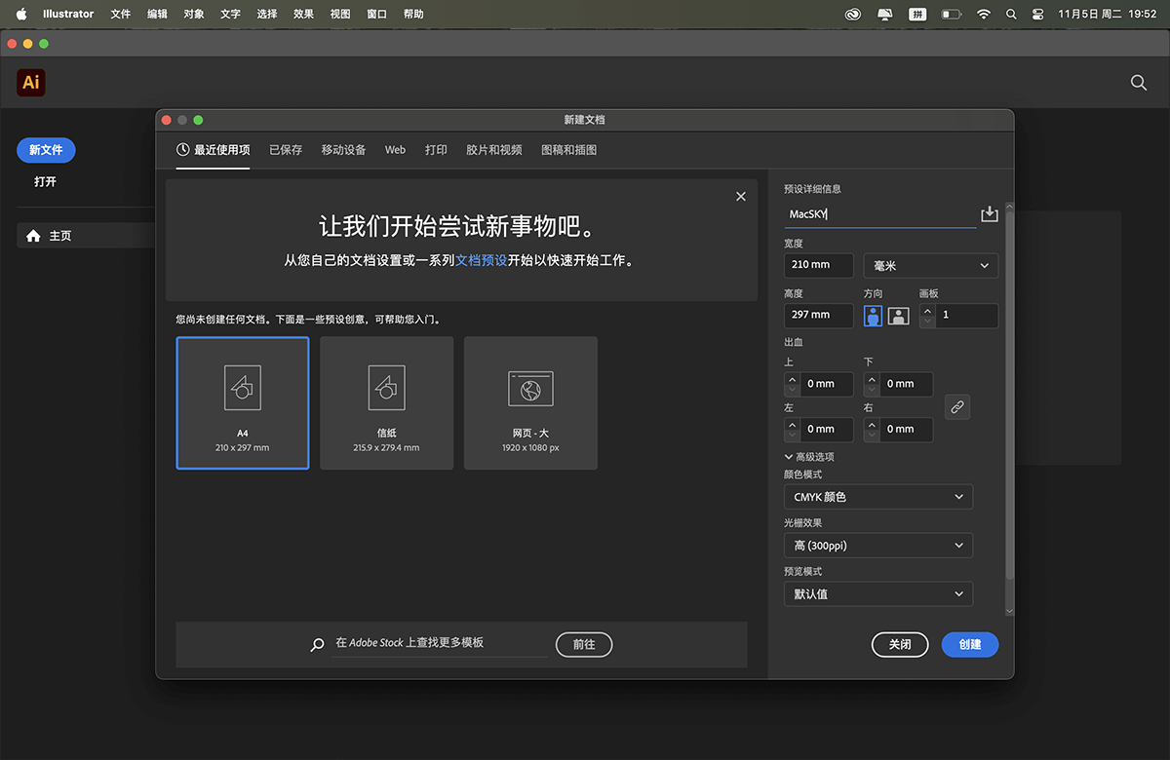This screenshot has width=1170, height=760.
Task: Click the 关闭 button
Action: [900, 644]
